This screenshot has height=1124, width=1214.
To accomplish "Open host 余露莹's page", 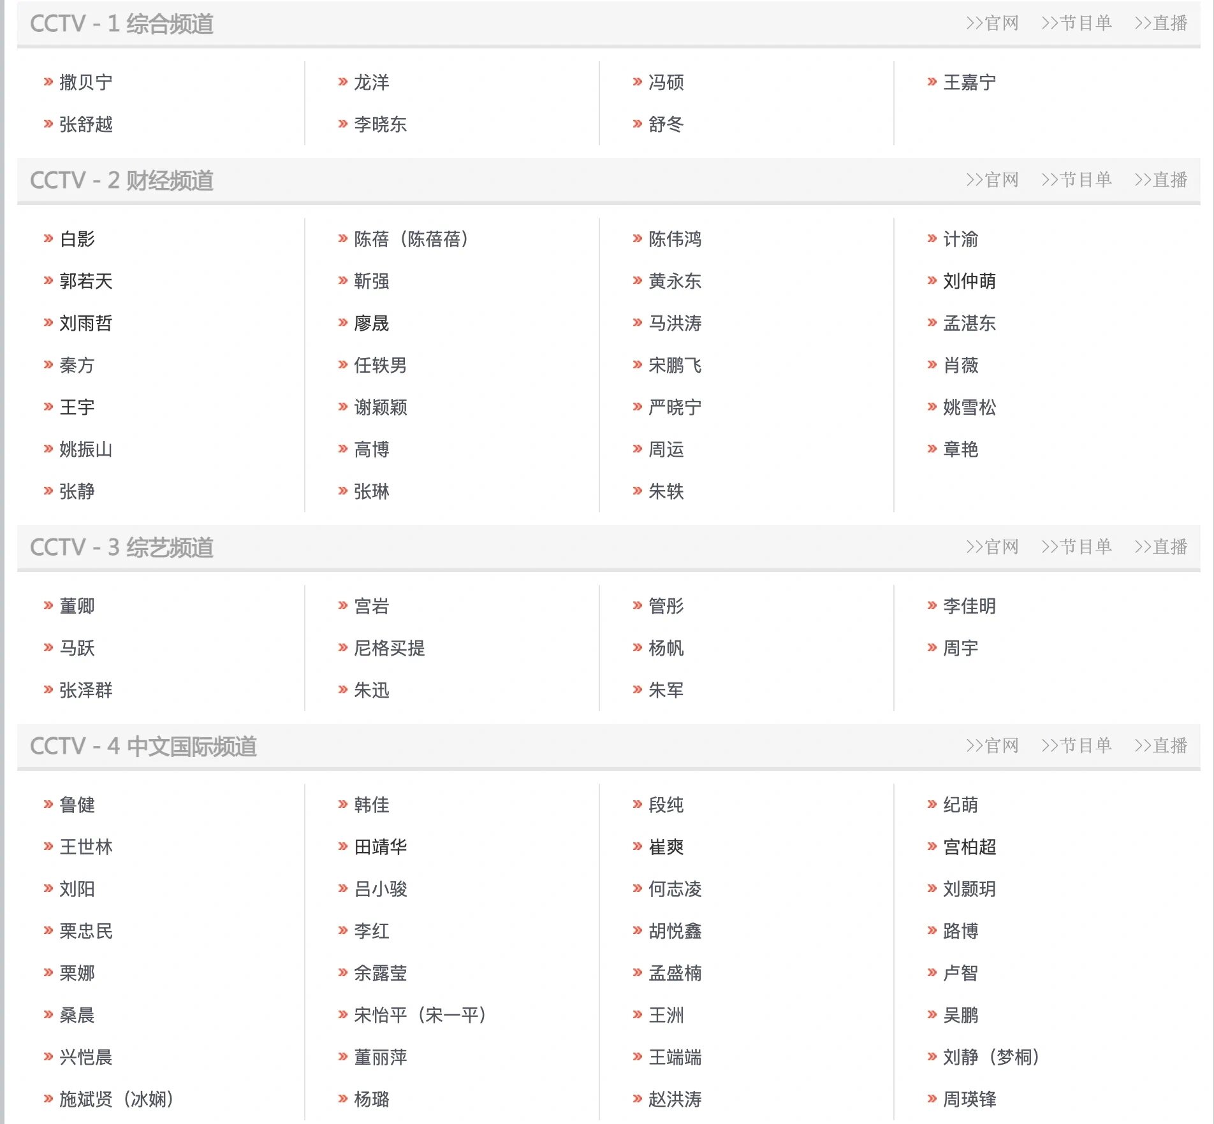I will click(x=381, y=973).
